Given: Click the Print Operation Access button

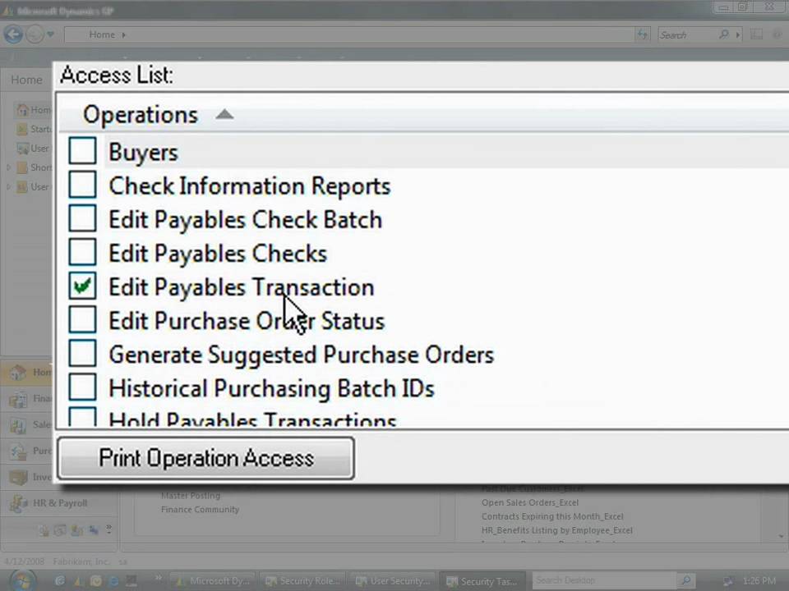Looking at the screenshot, I should click(x=205, y=458).
